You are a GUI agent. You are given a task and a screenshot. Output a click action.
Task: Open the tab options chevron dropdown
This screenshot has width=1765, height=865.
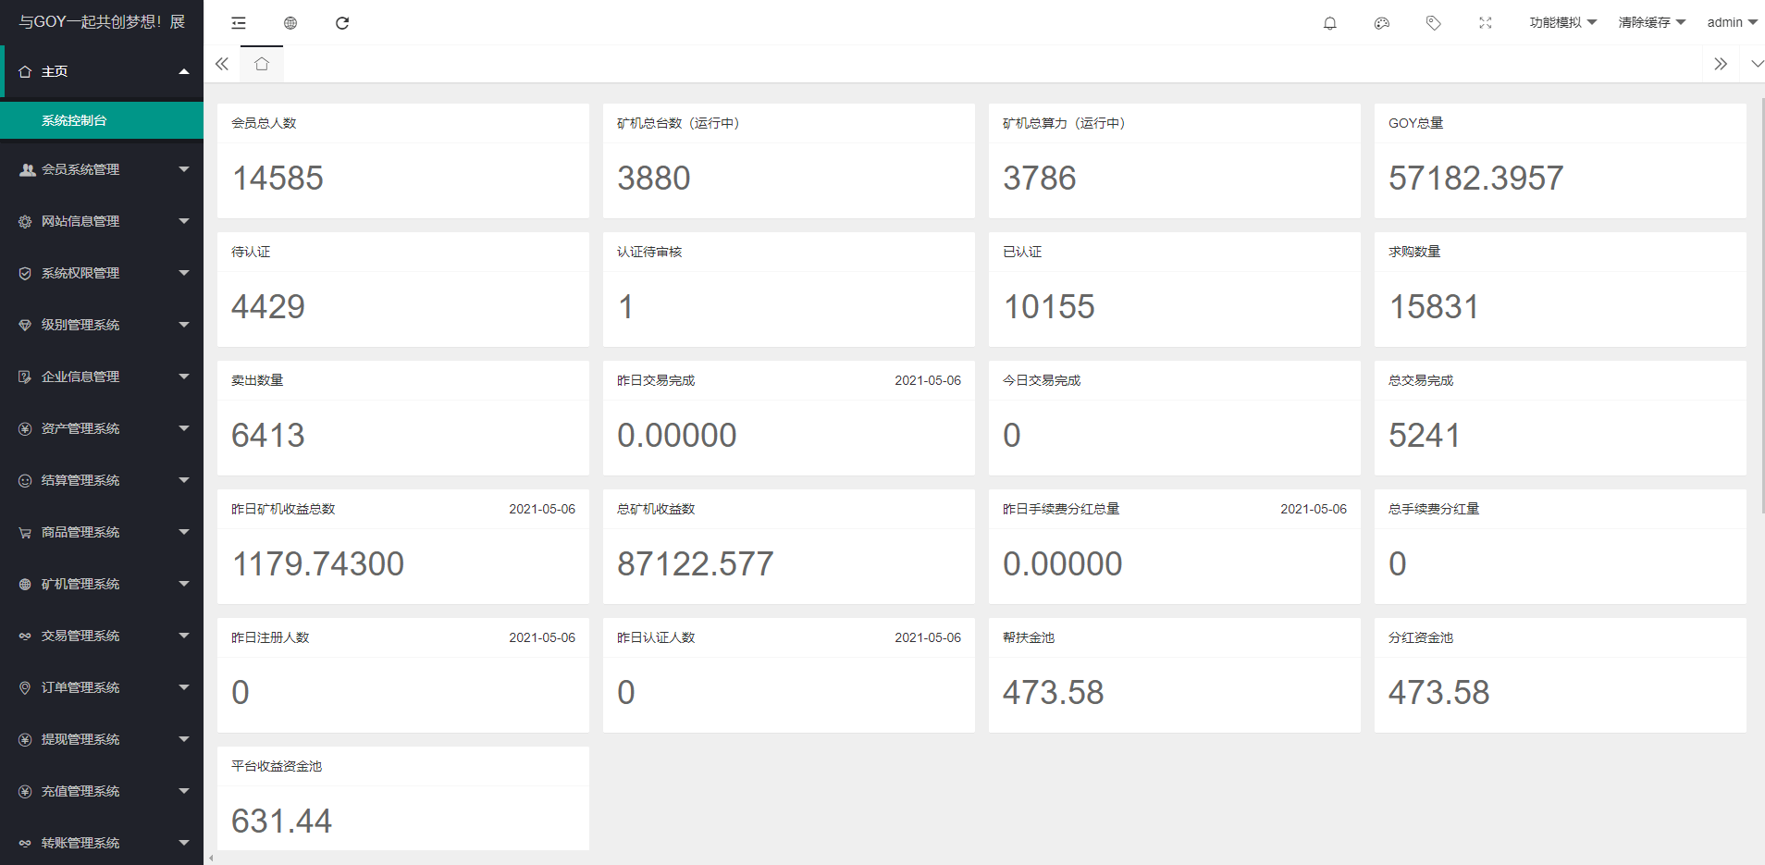click(x=1757, y=64)
